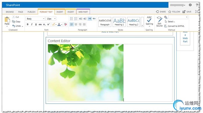The height and width of the screenshot is (113, 203).
Task: Apply the Heading 1 style
Action: 119,22
